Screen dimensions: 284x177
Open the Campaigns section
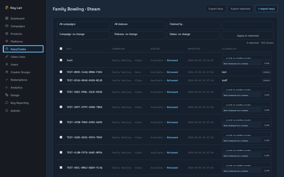[x=18, y=26]
